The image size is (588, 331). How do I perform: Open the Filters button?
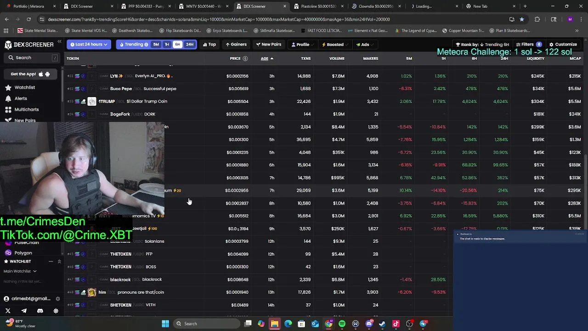pyautogui.click(x=529, y=45)
